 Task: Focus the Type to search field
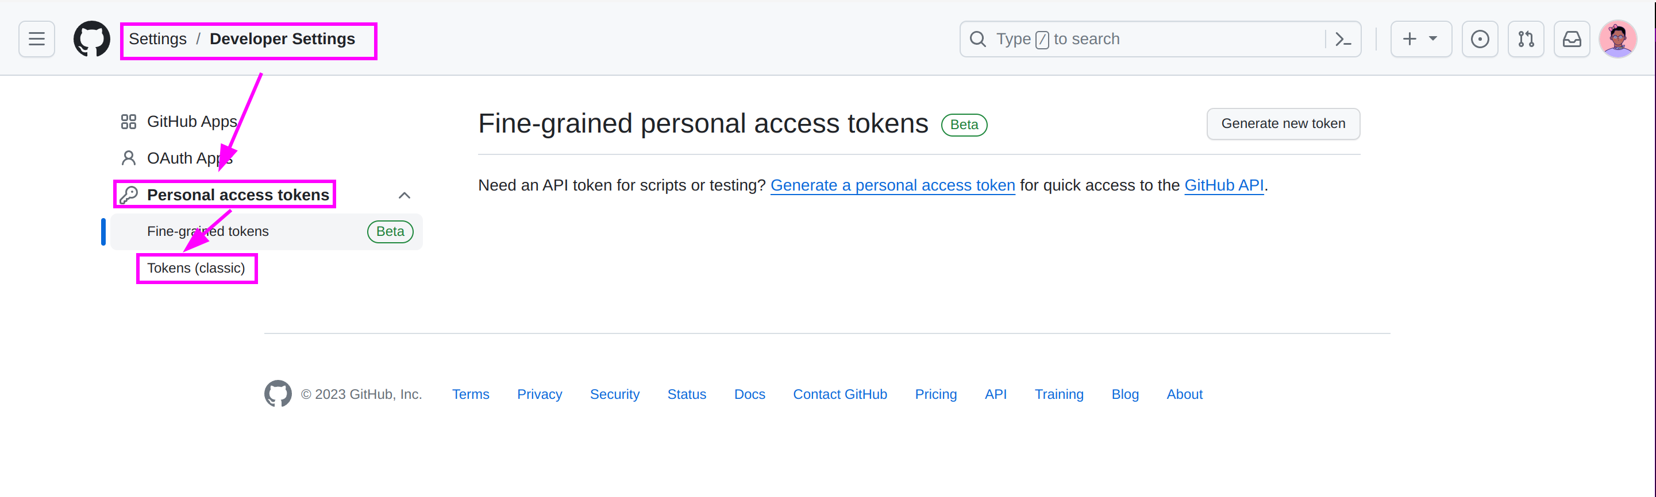click(1144, 39)
